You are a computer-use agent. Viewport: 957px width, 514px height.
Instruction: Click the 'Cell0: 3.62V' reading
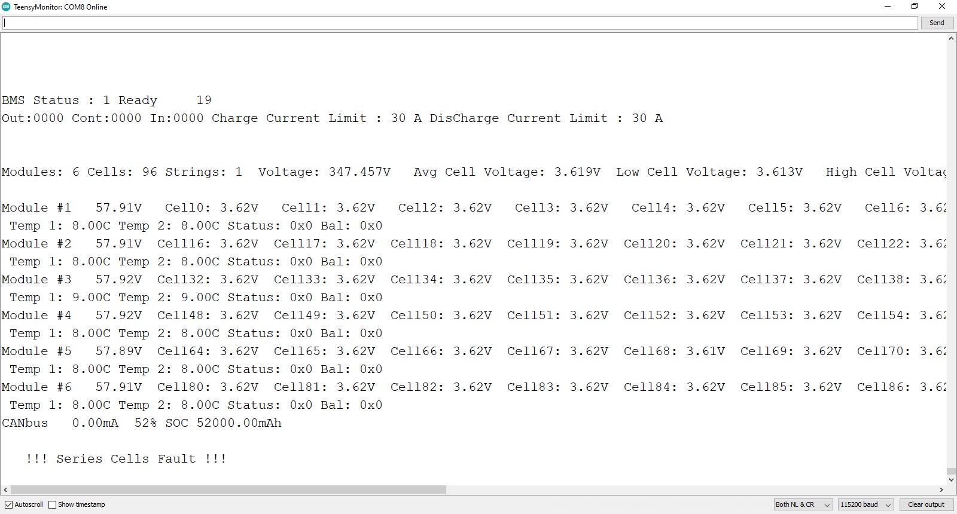pos(212,208)
